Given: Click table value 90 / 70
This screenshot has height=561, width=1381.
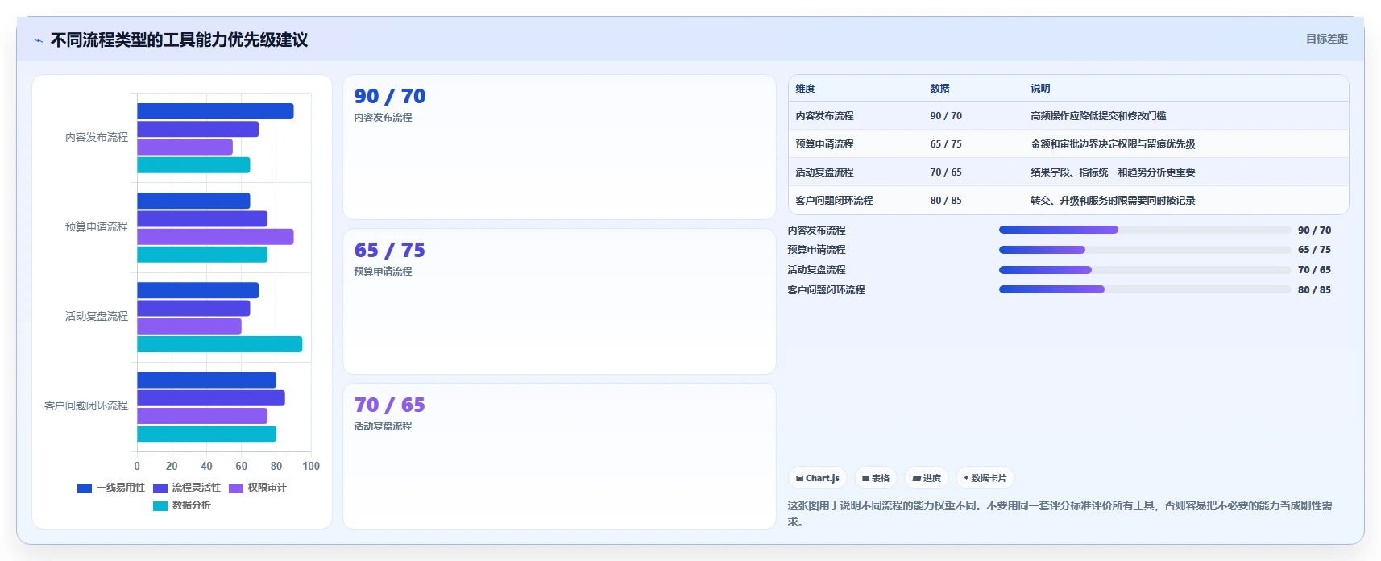Looking at the screenshot, I should pos(946,116).
